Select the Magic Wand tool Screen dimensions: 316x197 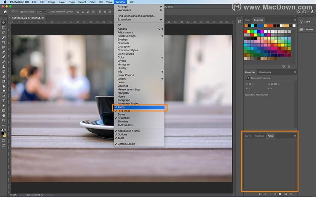pos(4,37)
